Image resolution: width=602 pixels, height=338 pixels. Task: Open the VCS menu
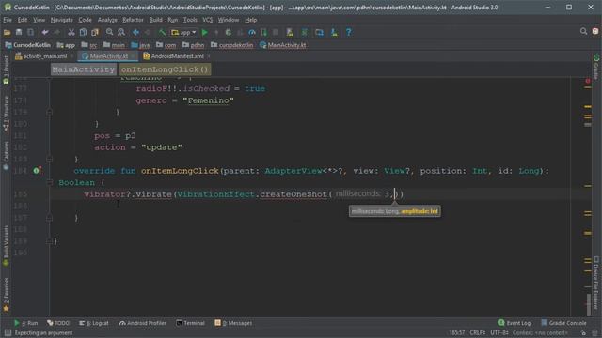tap(207, 20)
